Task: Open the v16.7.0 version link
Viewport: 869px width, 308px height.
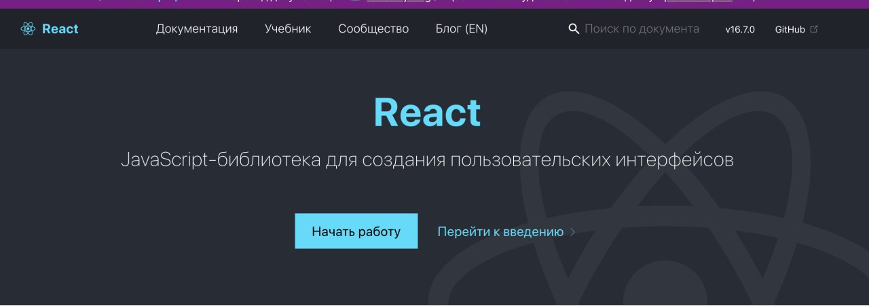Action: (740, 30)
